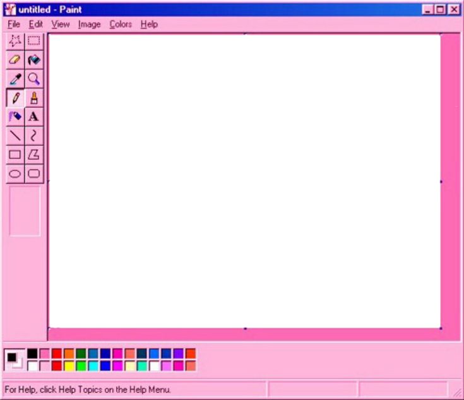Choose the pale yellow color swatch
The height and width of the screenshot is (400, 464).
point(129,366)
